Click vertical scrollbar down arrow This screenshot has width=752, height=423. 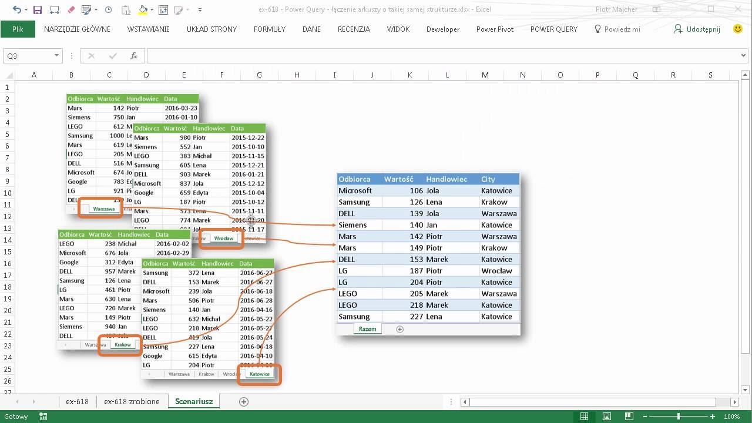pyautogui.click(x=746, y=389)
